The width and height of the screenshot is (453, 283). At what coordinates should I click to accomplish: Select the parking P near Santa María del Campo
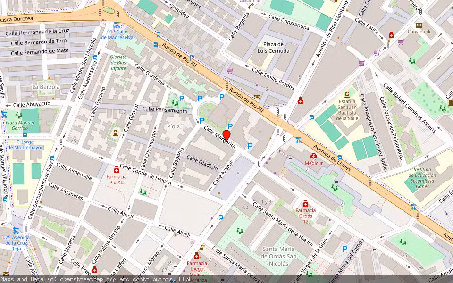344,249
